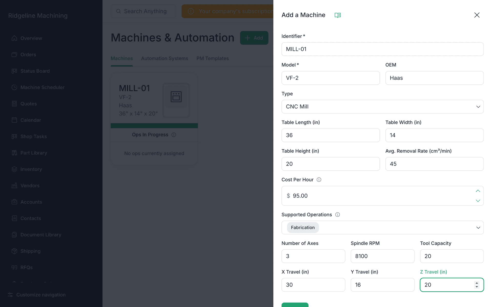Click the Table Height input field
The height and width of the screenshot is (307, 492).
point(331,164)
